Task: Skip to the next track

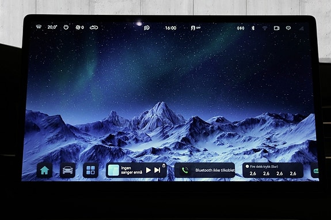Action: [157, 170]
